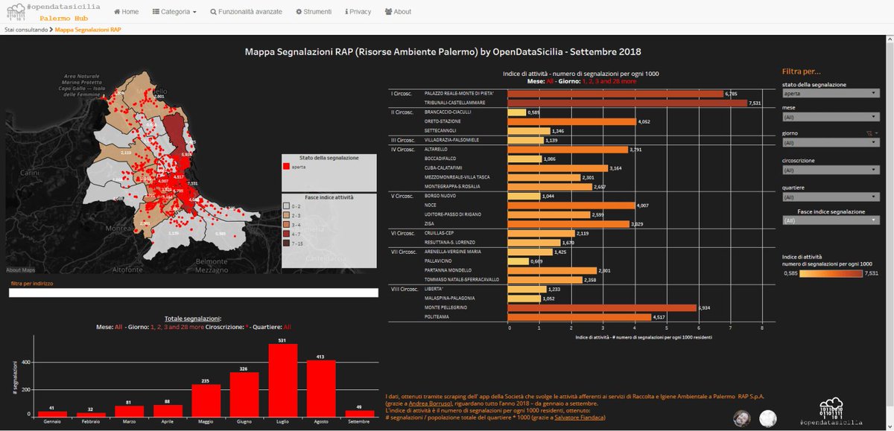Select the Luglio bar showing 531
The image size is (894, 431).
pyautogui.click(x=283, y=380)
